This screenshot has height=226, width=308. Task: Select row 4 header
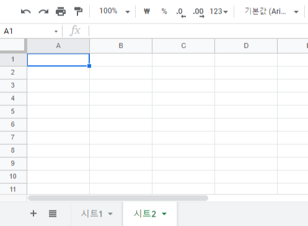coord(13,98)
